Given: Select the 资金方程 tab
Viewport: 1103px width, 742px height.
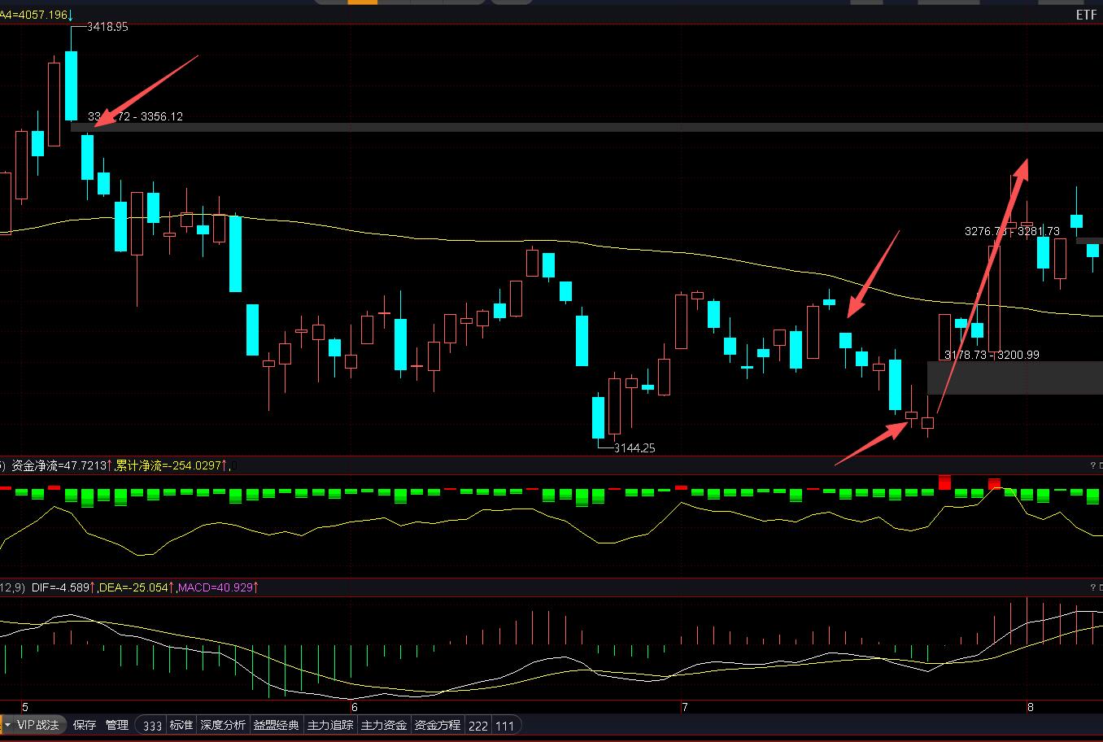Looking at the screenshot, I should (438, 725).
